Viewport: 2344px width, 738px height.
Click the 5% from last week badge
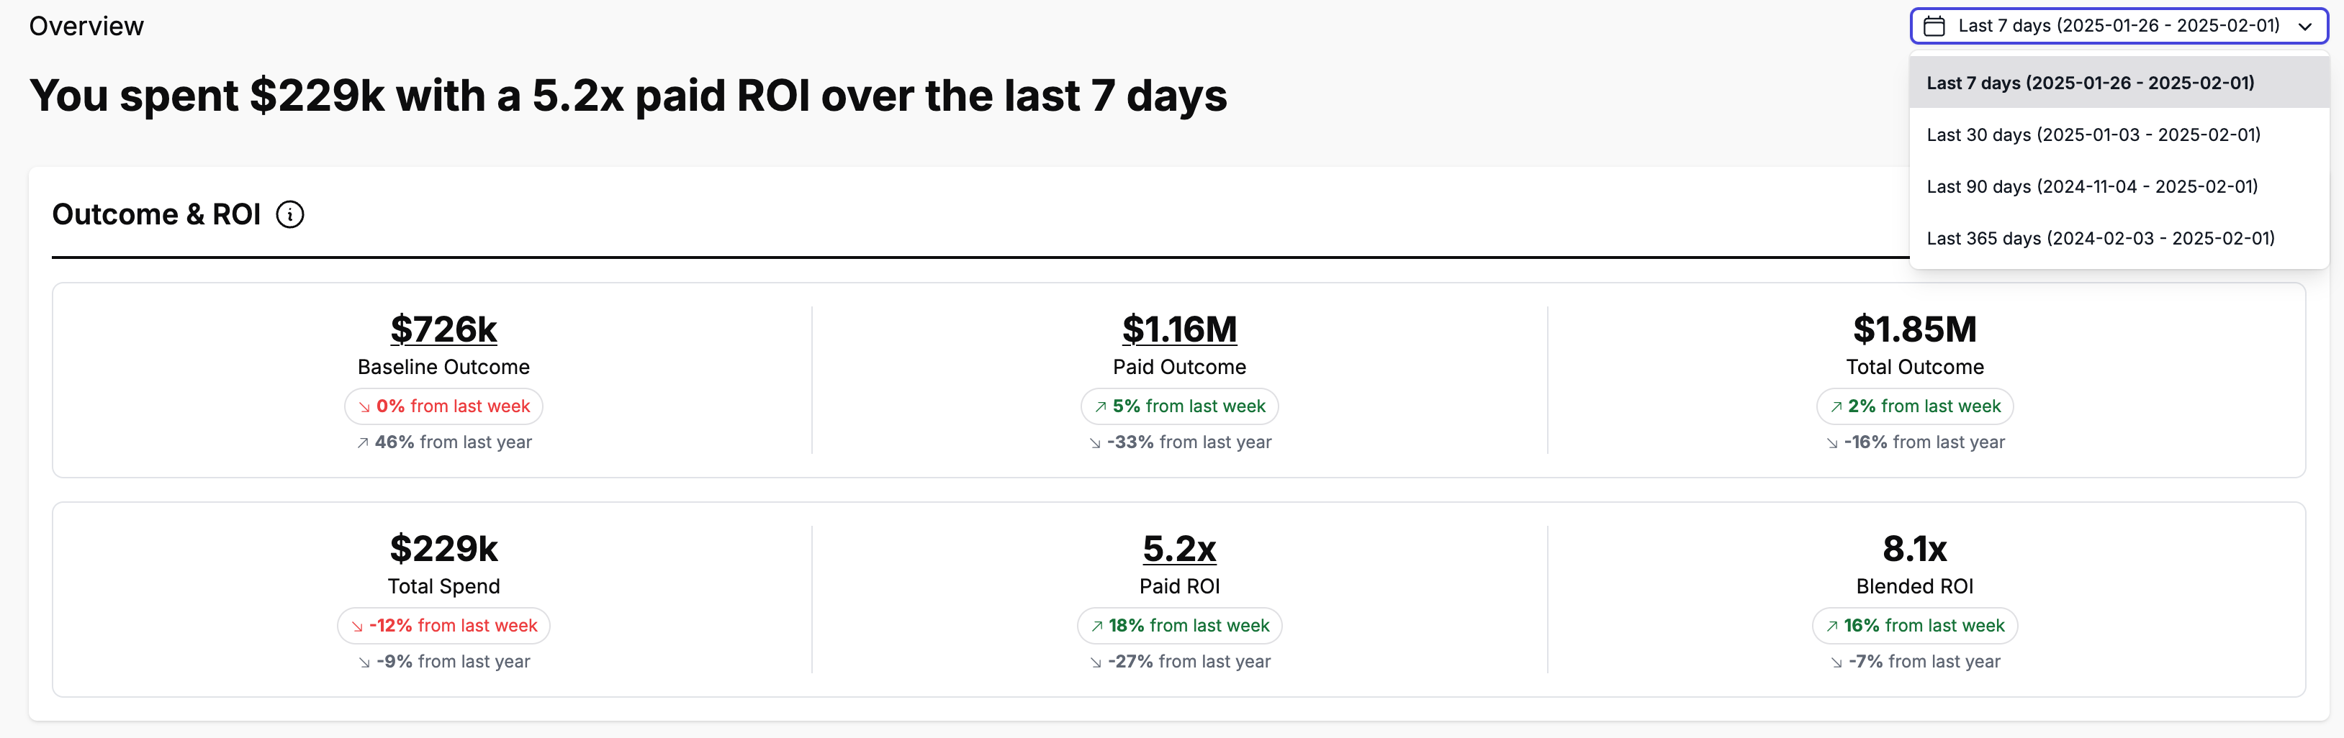point(1179,407)
